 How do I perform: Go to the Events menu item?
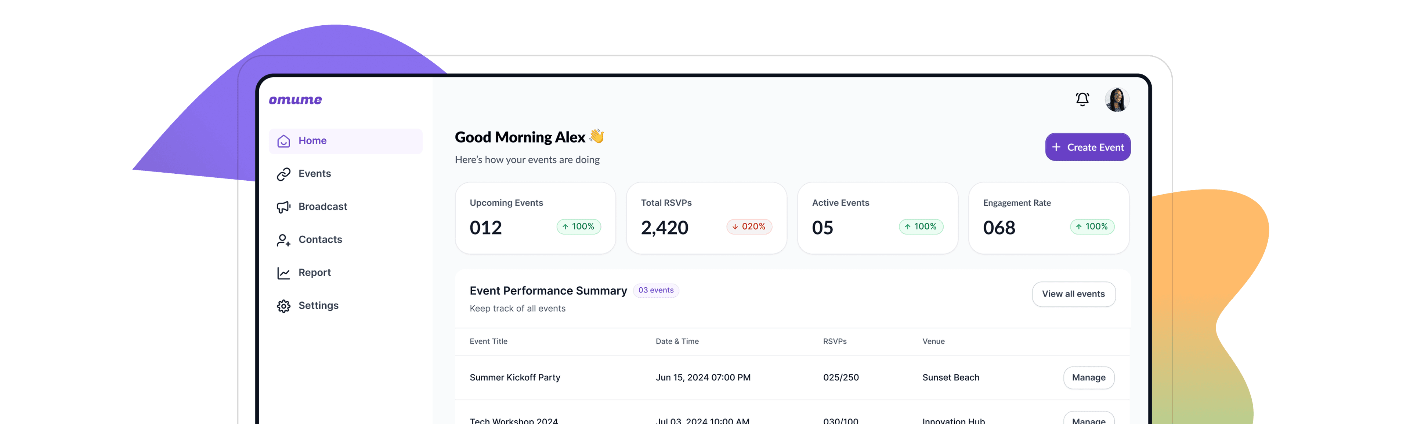tap(315, 174)
